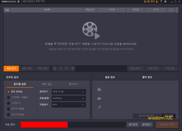Click the file save icon in info panel
182x131 pixels.
coord(99,89)
